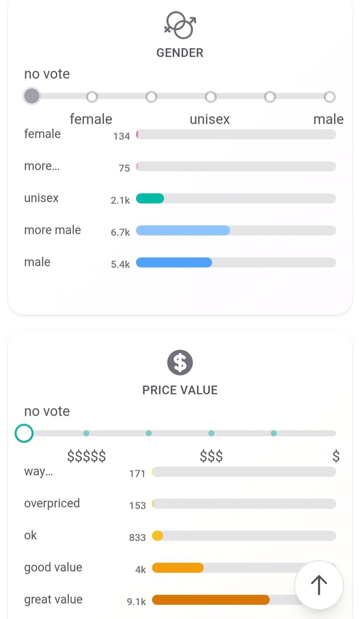Viewport: 360px width, 619px height.
Task: Select the male gender vote point
Action: (330, 97)
